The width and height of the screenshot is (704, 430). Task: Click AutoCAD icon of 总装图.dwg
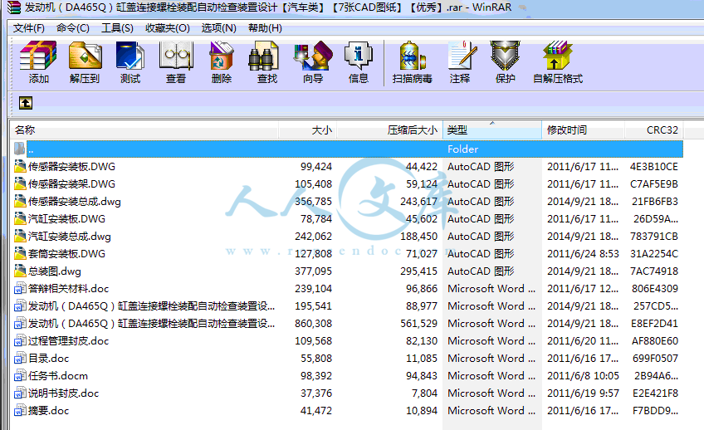click(20, 271)
